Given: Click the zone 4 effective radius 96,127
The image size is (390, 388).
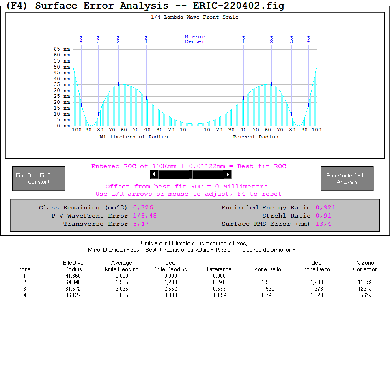Looking at the screenshot, I should [x=73, y=295].
